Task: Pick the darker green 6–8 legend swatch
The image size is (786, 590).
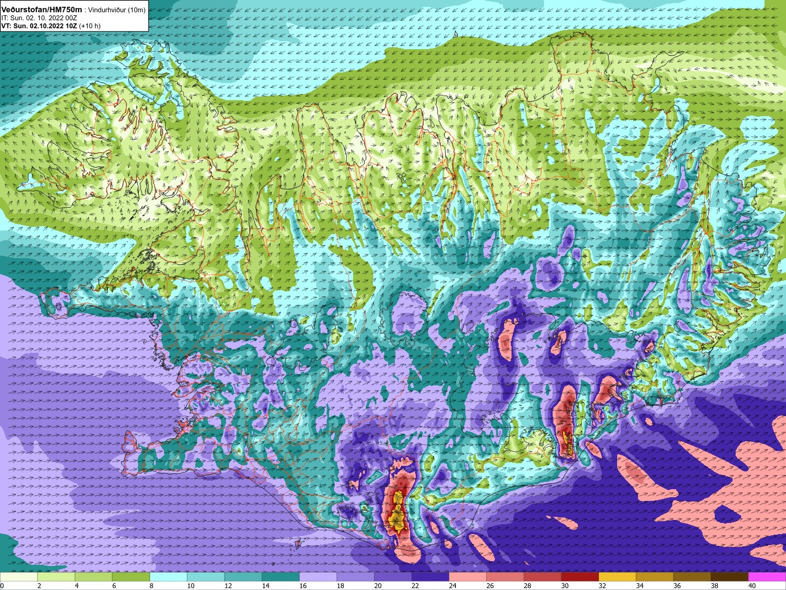Action: tap(131, 577)
